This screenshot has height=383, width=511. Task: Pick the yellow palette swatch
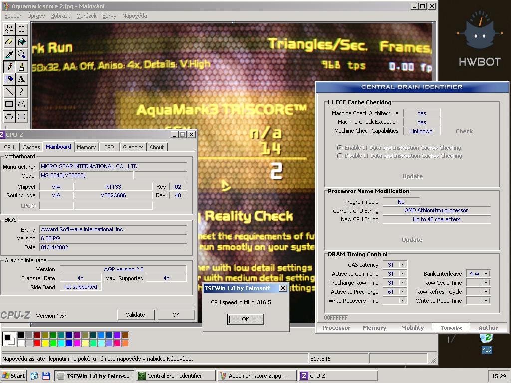point(45,342)
